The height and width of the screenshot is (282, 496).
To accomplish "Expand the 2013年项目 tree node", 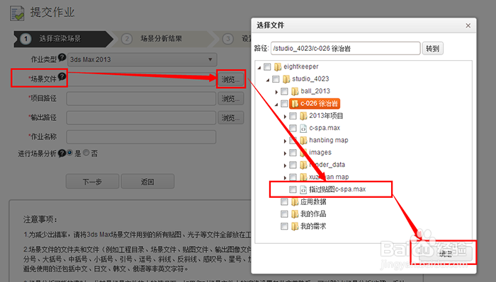I will coord(285,117).
